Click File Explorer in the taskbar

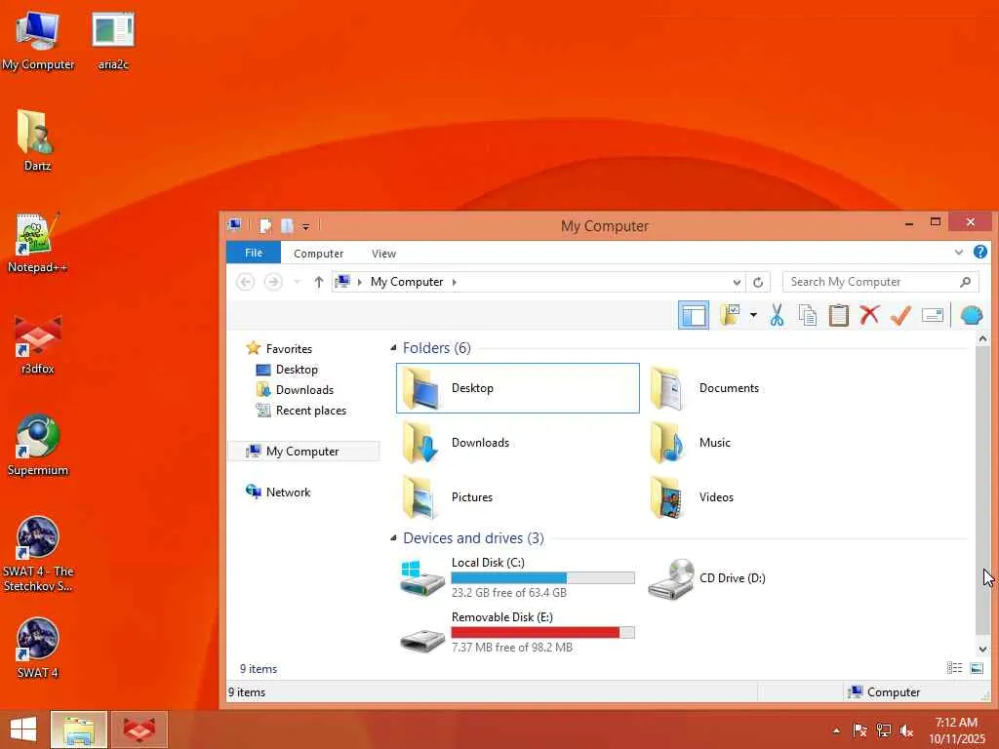(x=79, y=729)
